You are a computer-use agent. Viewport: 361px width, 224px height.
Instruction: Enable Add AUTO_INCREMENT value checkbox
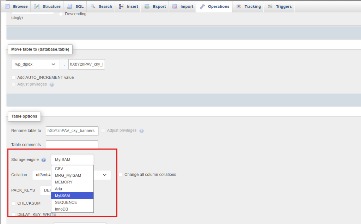pos(13,78)
